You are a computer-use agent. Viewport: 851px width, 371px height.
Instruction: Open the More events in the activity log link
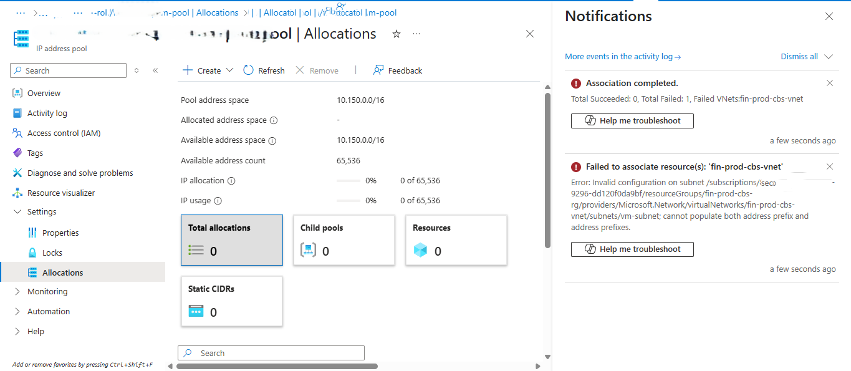pyautogui.click(x=622, y=56)
